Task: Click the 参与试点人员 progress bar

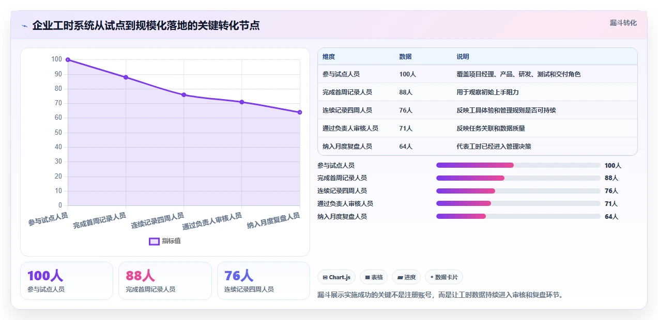Action: pos(518,165)
